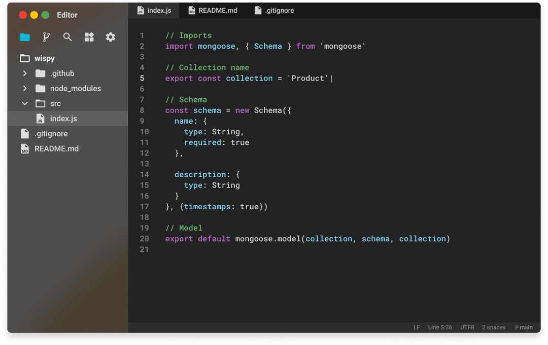Collapse the src folder

[x=24, y=103]
